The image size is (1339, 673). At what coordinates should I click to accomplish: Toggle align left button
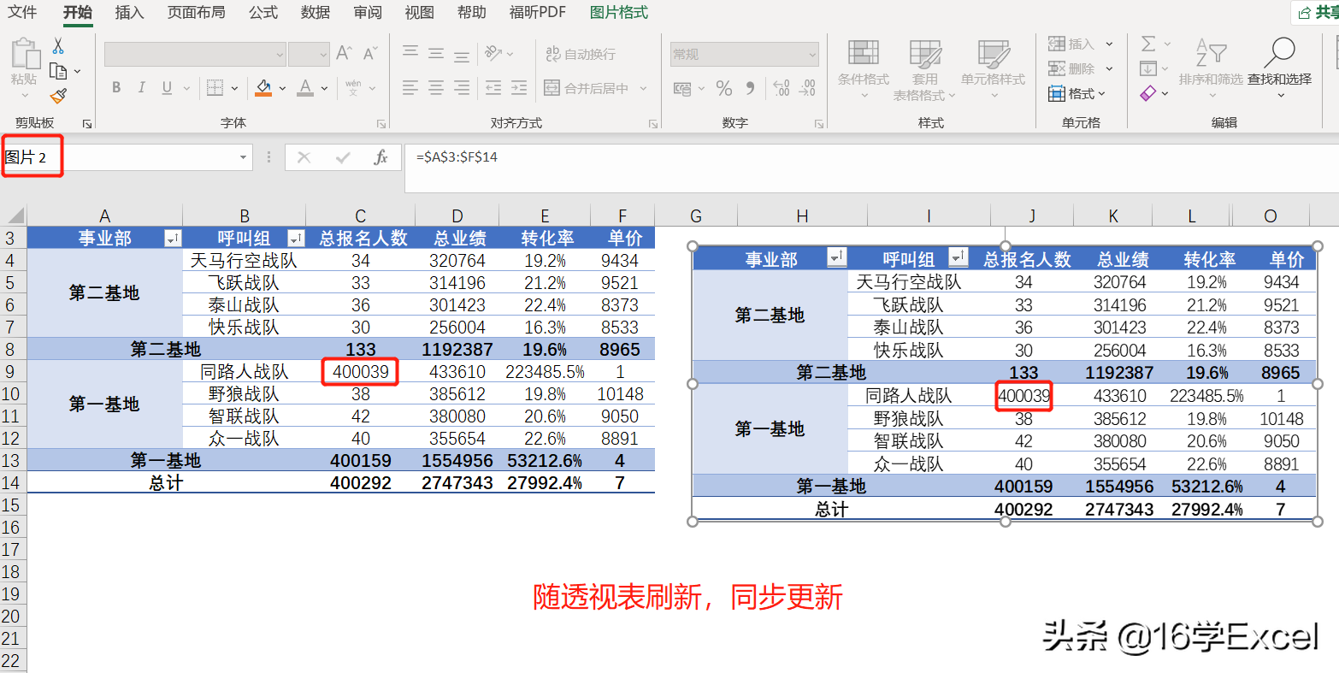[410, 88]
